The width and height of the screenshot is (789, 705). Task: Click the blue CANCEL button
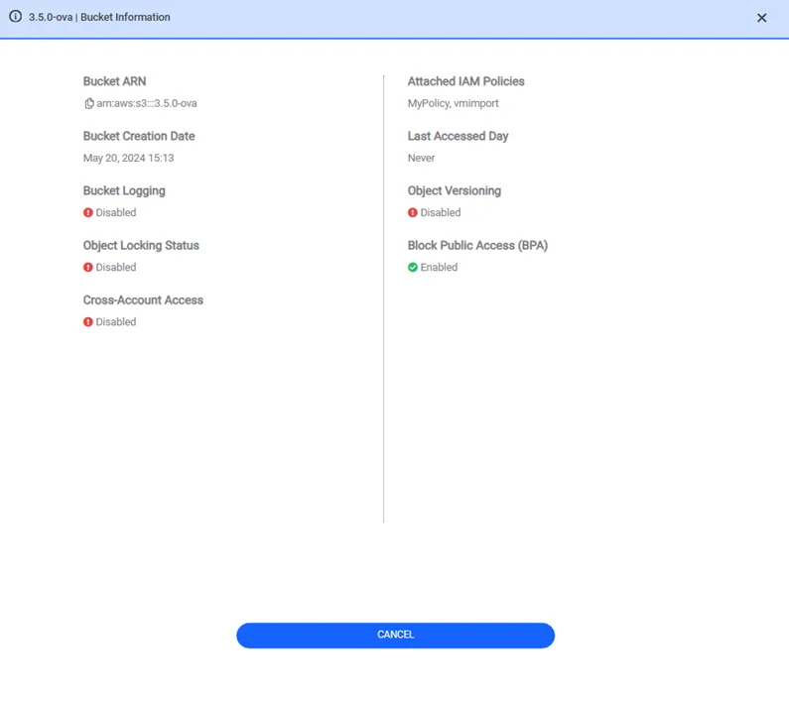coord(396,636)
